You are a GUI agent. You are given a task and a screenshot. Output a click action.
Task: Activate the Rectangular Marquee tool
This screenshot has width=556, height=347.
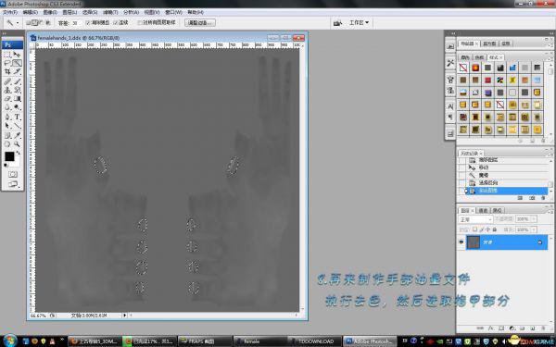(x=7, y=55)
